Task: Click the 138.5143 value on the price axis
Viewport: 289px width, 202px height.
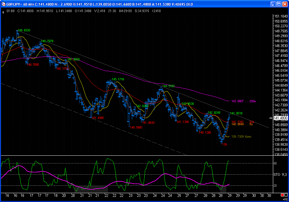Action: tap(281, 149)
